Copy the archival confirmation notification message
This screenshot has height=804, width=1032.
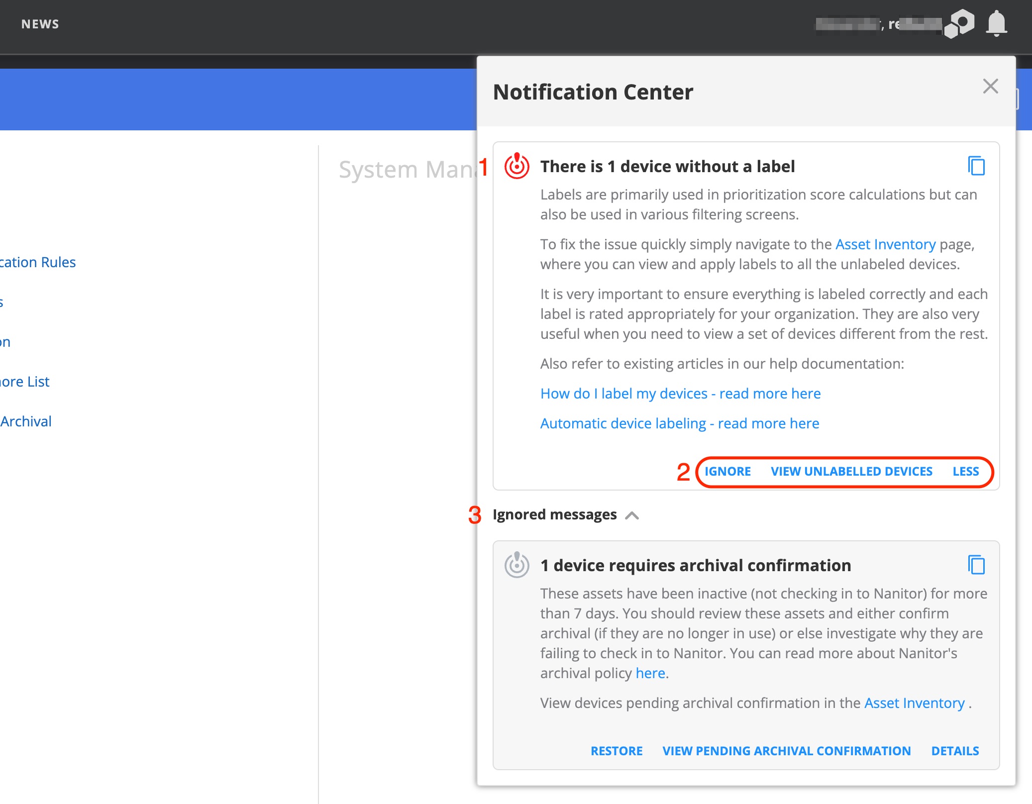coord(976,565)
